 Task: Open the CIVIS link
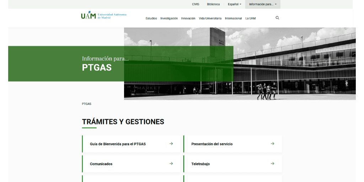[x=196, y=4]
